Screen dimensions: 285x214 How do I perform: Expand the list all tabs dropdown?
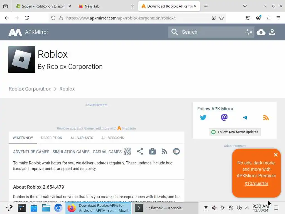(245, 6)
